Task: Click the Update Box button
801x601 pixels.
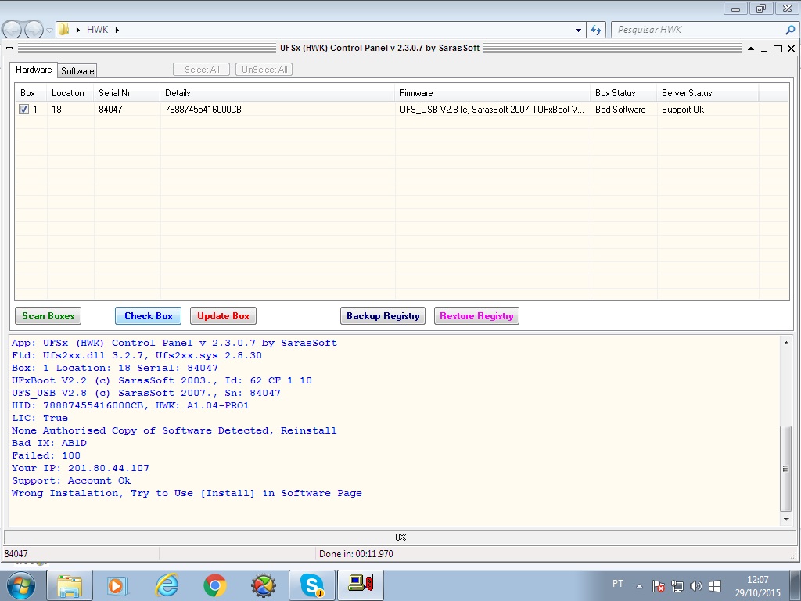Action: [223, 316]
